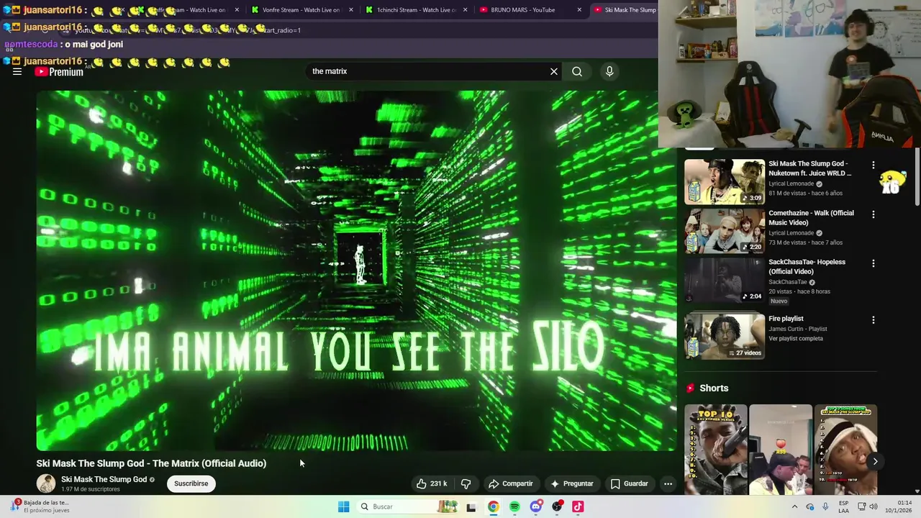Viewport: 921px width, 518px height.
Task: Open options for Nuketown video
Action: pos(874,165)
